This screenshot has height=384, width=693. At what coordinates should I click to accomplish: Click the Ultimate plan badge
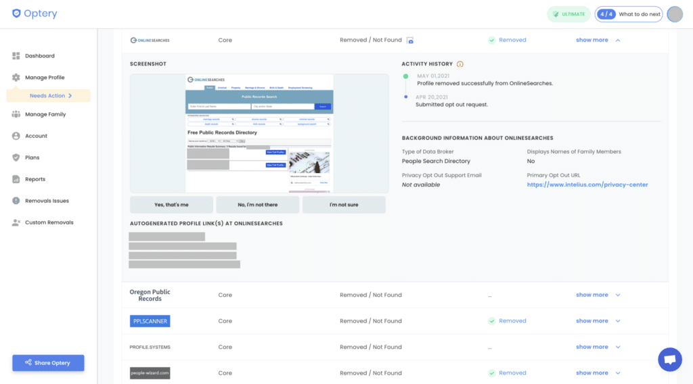coord(568,14)
